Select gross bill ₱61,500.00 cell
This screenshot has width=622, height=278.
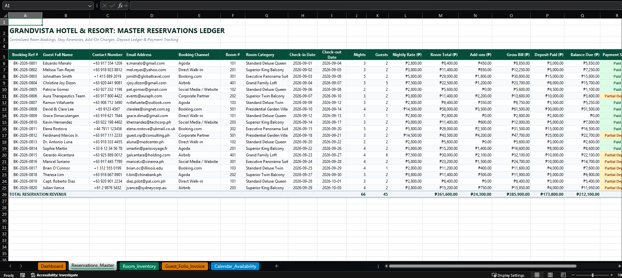511,109
